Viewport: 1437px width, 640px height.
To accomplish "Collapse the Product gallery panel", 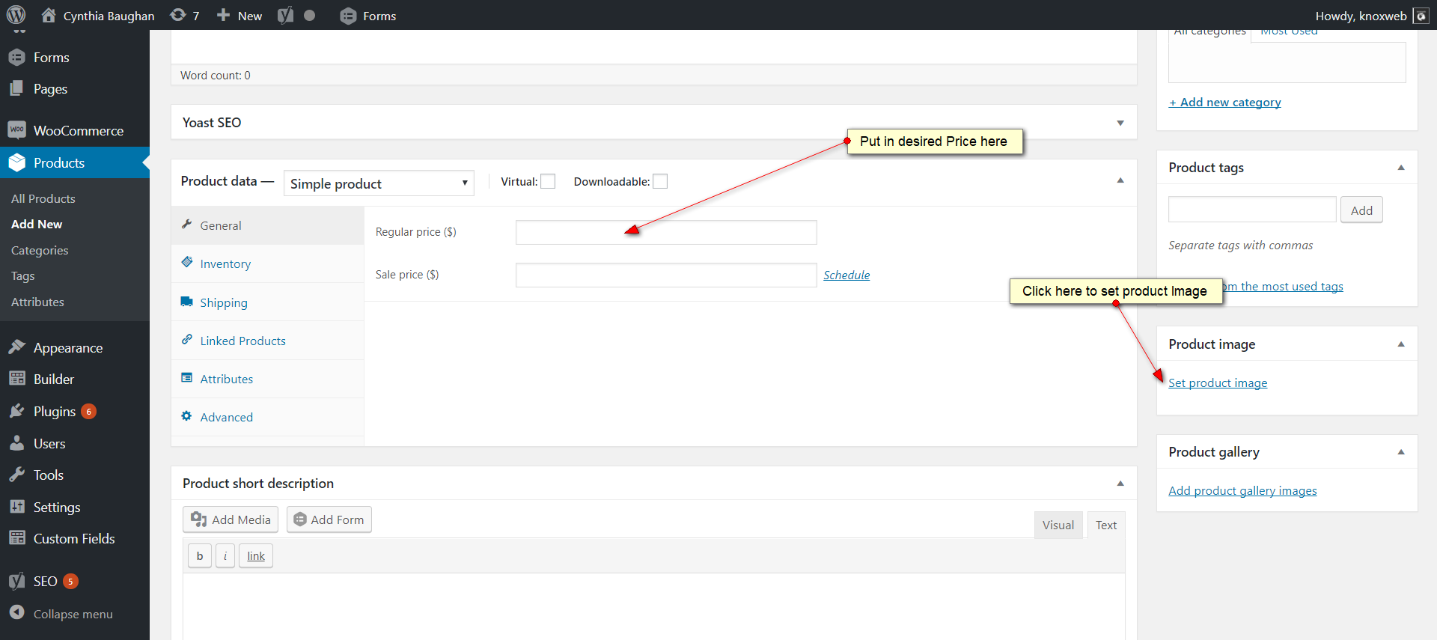I will pyautogui.click(x=1401, y=452).
